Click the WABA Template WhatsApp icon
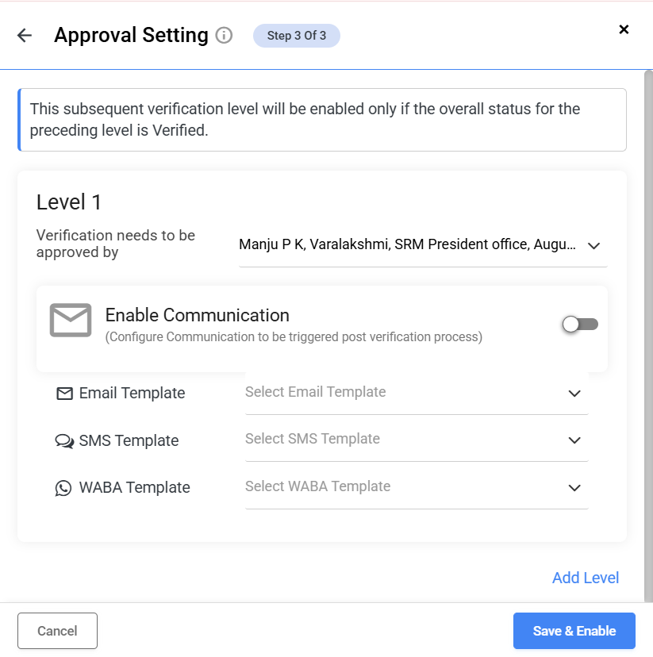653x657 pixels. click(63, 488)
